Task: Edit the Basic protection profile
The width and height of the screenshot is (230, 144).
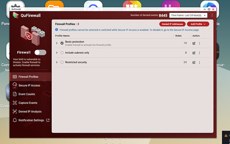Action: (194, 43)
